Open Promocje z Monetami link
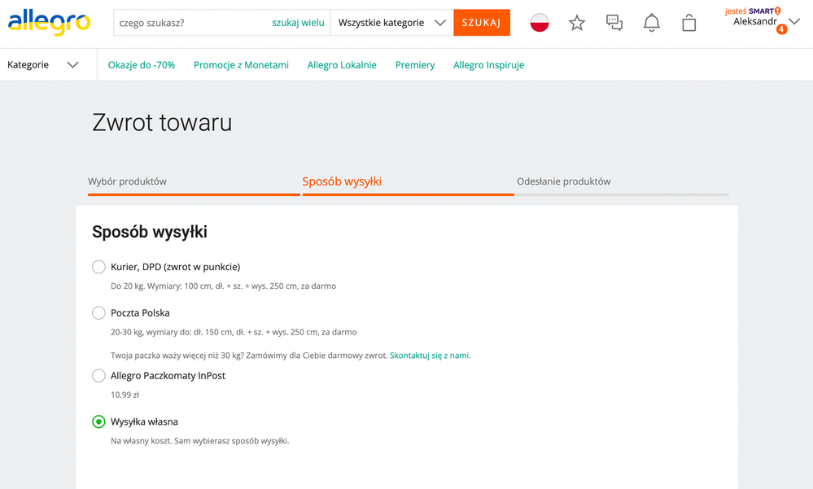 point(241,65)
